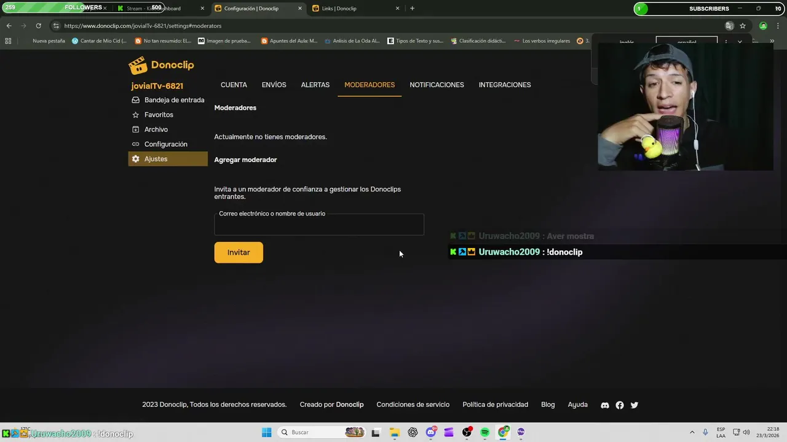Open the Tipos de Texto bookmark

[416, 41]
